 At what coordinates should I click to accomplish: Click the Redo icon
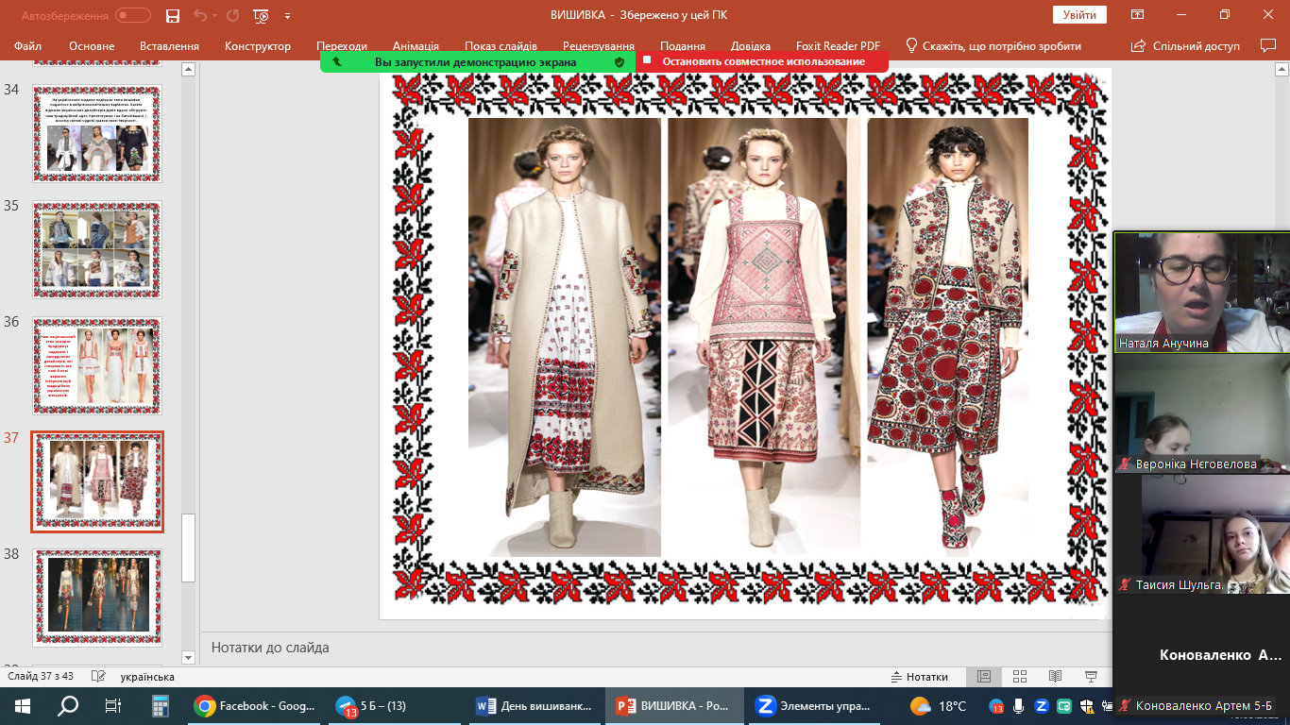point(232,16)
